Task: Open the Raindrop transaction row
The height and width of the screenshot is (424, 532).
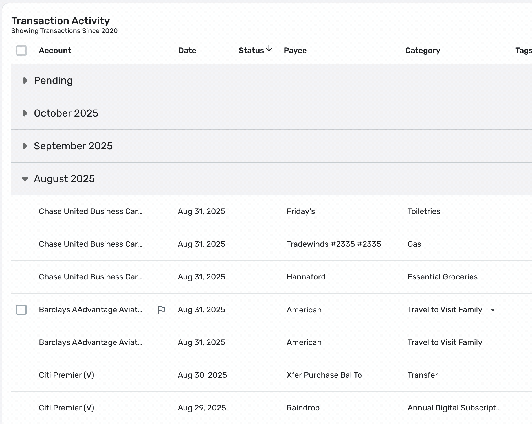Action: tap(303, 408)
